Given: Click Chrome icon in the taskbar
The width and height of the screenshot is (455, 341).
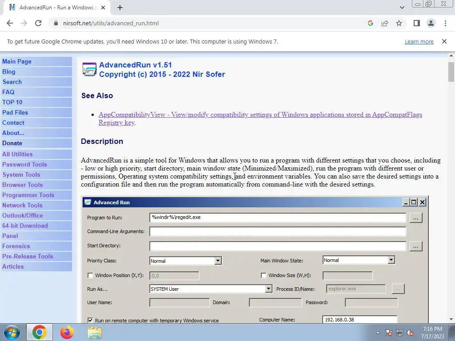Looking at the screenshot, I should tap(40, 332).
